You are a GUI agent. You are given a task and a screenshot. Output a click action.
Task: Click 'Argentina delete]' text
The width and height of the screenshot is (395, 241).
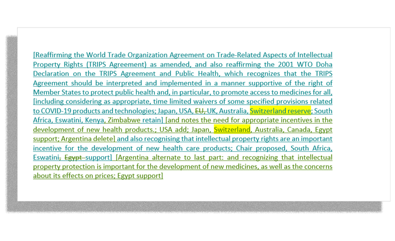pos(88,139)
